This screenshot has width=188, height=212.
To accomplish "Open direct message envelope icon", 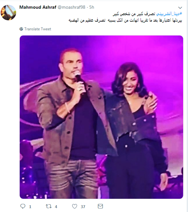I will click(100, 206).
